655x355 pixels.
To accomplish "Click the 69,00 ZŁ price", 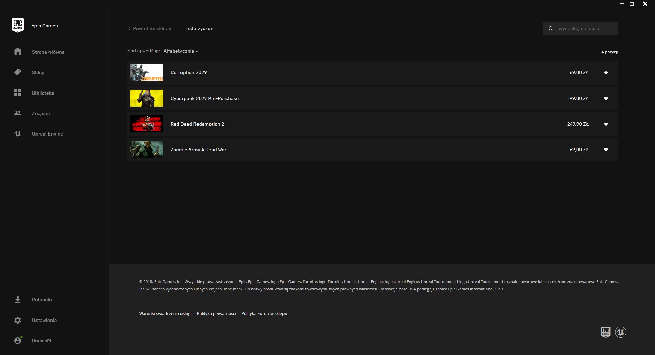I will (579, 72).
